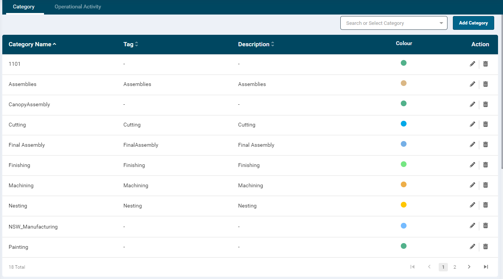Click the trash icon for Cutting
The image size is (503, 279).
click(485, 124)
